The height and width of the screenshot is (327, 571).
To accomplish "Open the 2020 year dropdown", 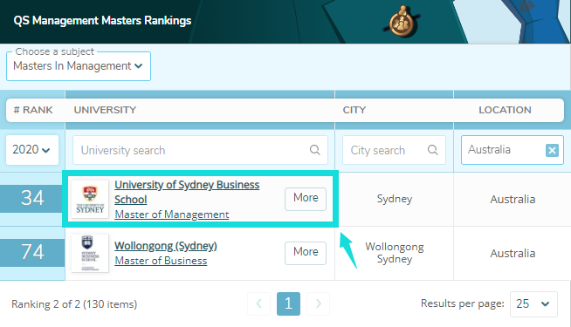I will coord(32,150).
